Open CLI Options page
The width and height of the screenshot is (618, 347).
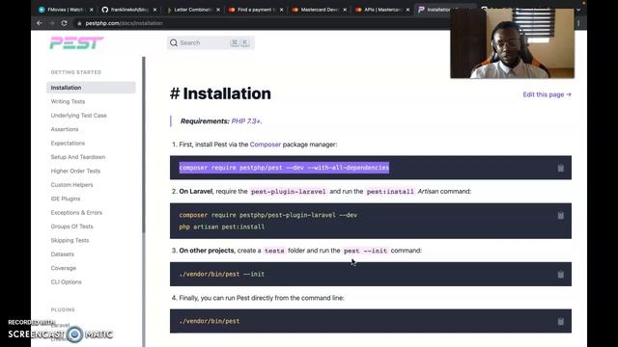(67, 282)
